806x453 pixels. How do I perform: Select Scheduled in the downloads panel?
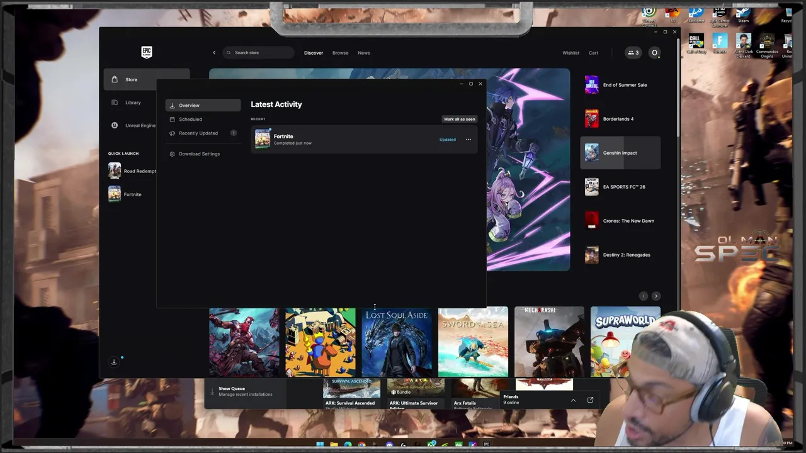(x=203, y=120)
